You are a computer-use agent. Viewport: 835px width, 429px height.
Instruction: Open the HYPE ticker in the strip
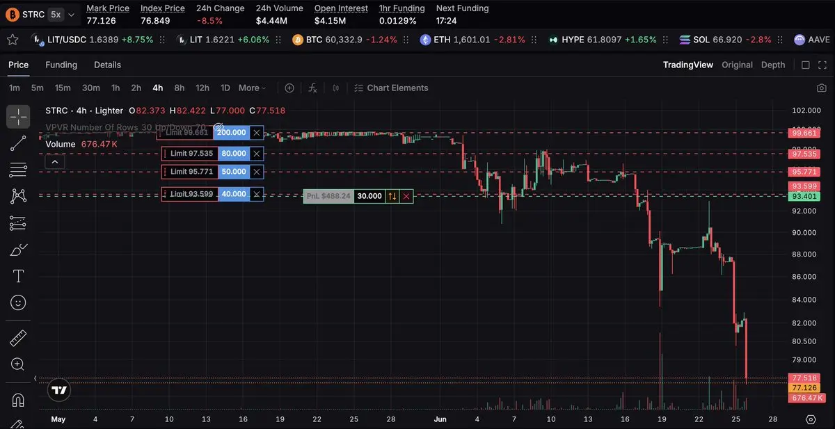point(602,40)
